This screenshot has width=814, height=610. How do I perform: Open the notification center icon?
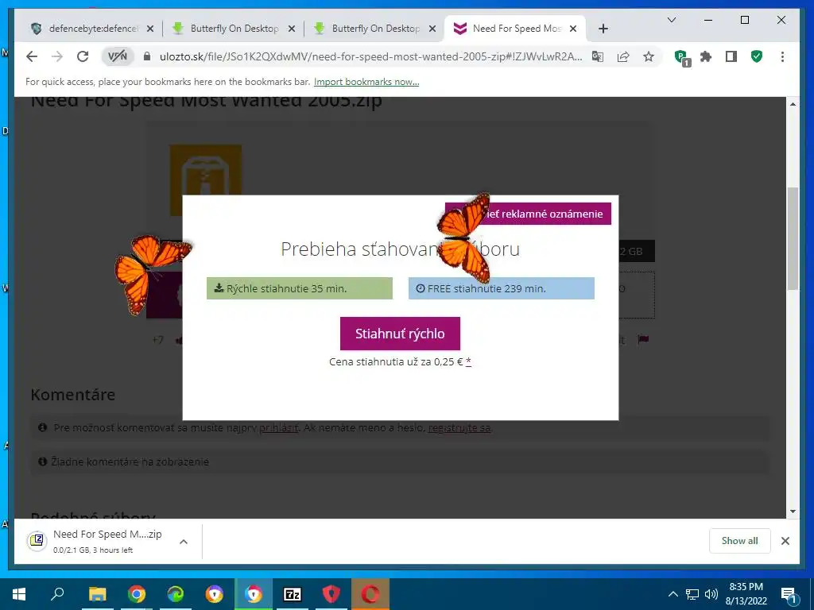(789, 595)
